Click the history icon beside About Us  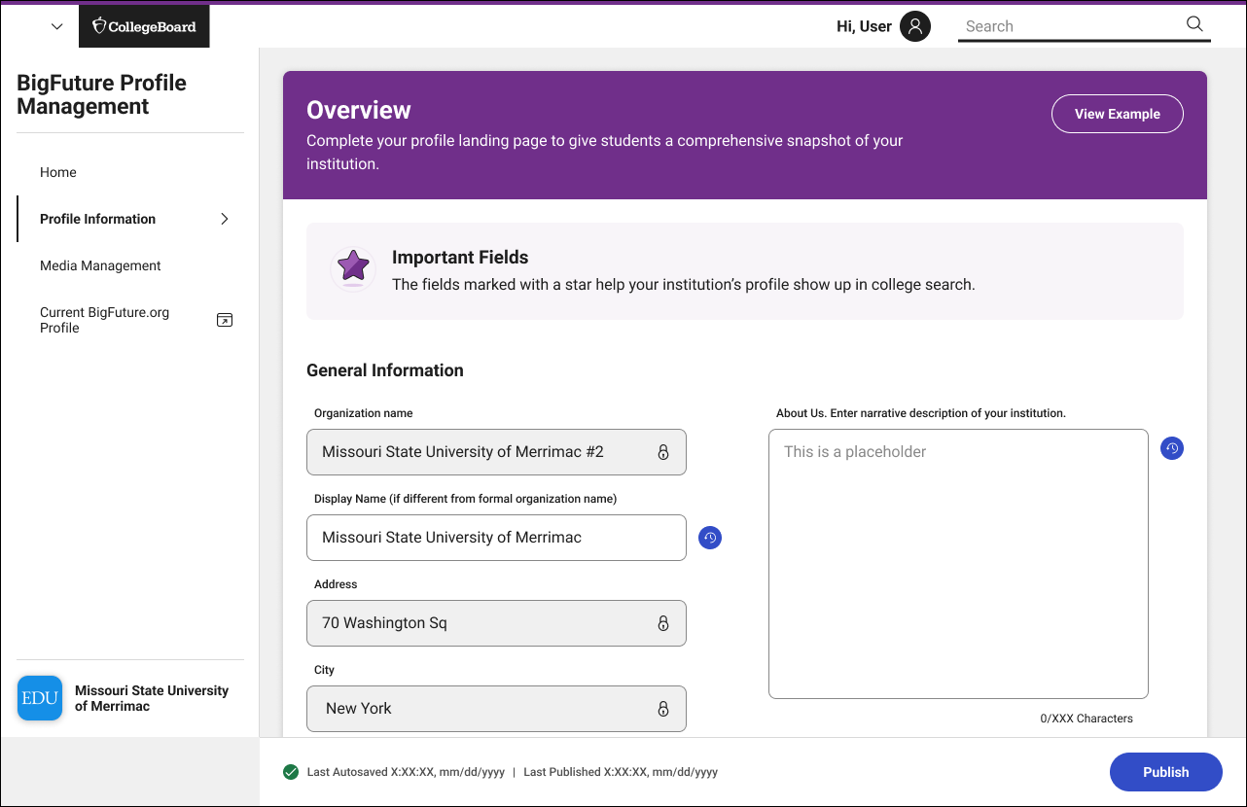(1172, 448)
